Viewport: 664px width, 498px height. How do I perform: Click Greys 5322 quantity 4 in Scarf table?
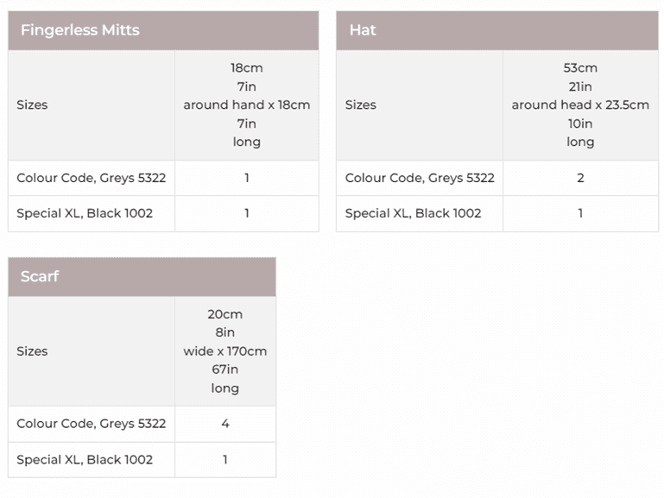224,424
